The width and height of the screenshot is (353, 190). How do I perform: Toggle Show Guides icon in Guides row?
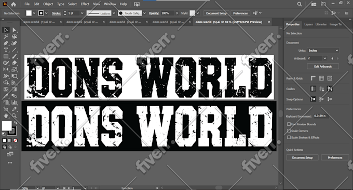coord(313,89)
